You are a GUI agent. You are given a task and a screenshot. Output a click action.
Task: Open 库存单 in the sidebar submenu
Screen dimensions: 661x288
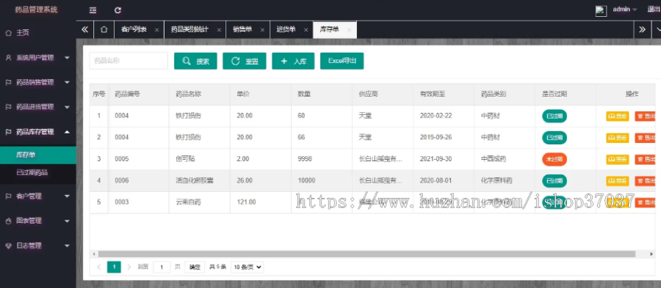tap(38, 155)
